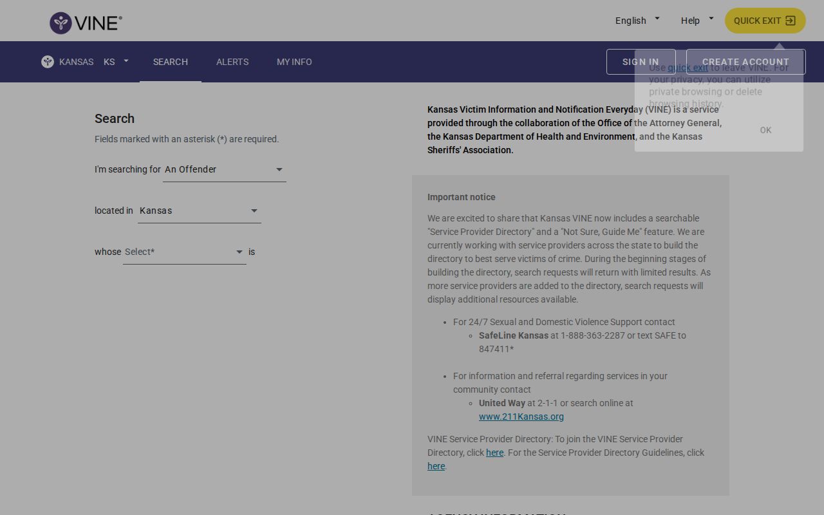This screenshot has width=824, height=515.
Task: Click the 'United Way' text
Action: [502, 403]
